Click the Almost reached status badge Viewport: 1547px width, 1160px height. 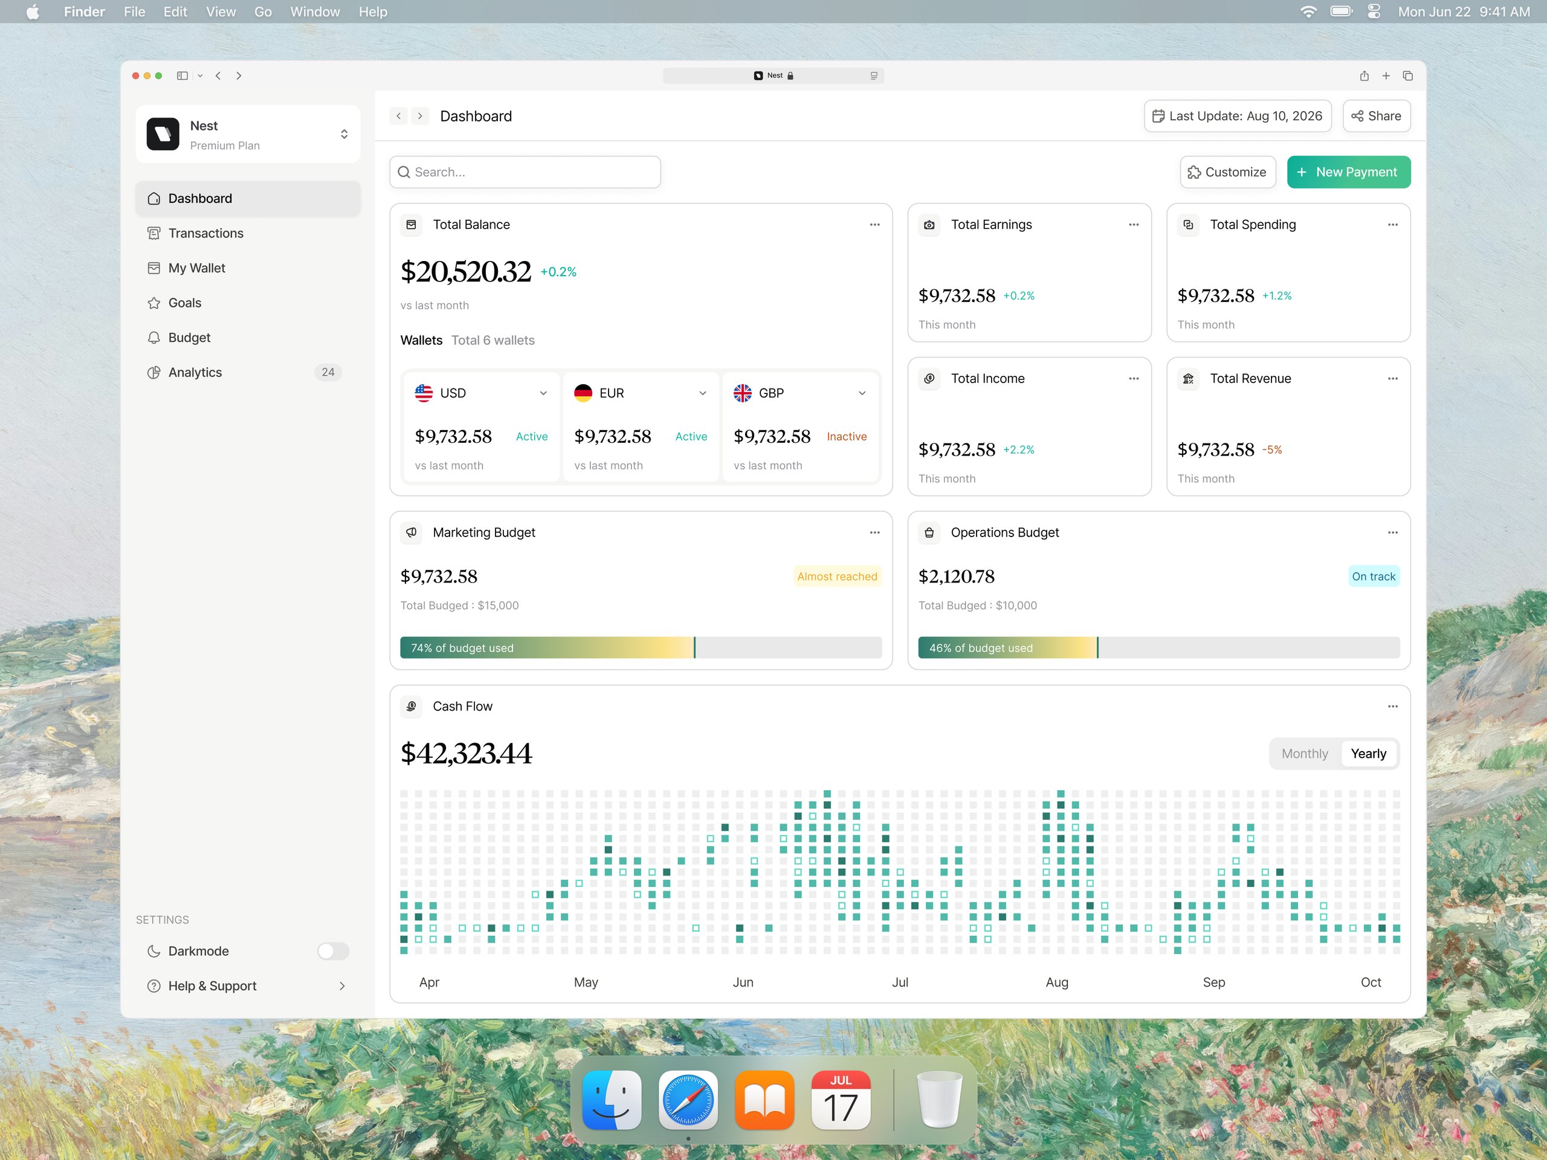pyautogui.click(x=836, y=576)
